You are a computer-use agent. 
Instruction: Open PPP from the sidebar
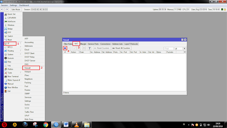pyautogui.click(x=9, y=32)
